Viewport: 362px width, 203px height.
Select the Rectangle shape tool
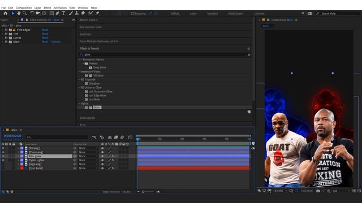tap(51, 14)
